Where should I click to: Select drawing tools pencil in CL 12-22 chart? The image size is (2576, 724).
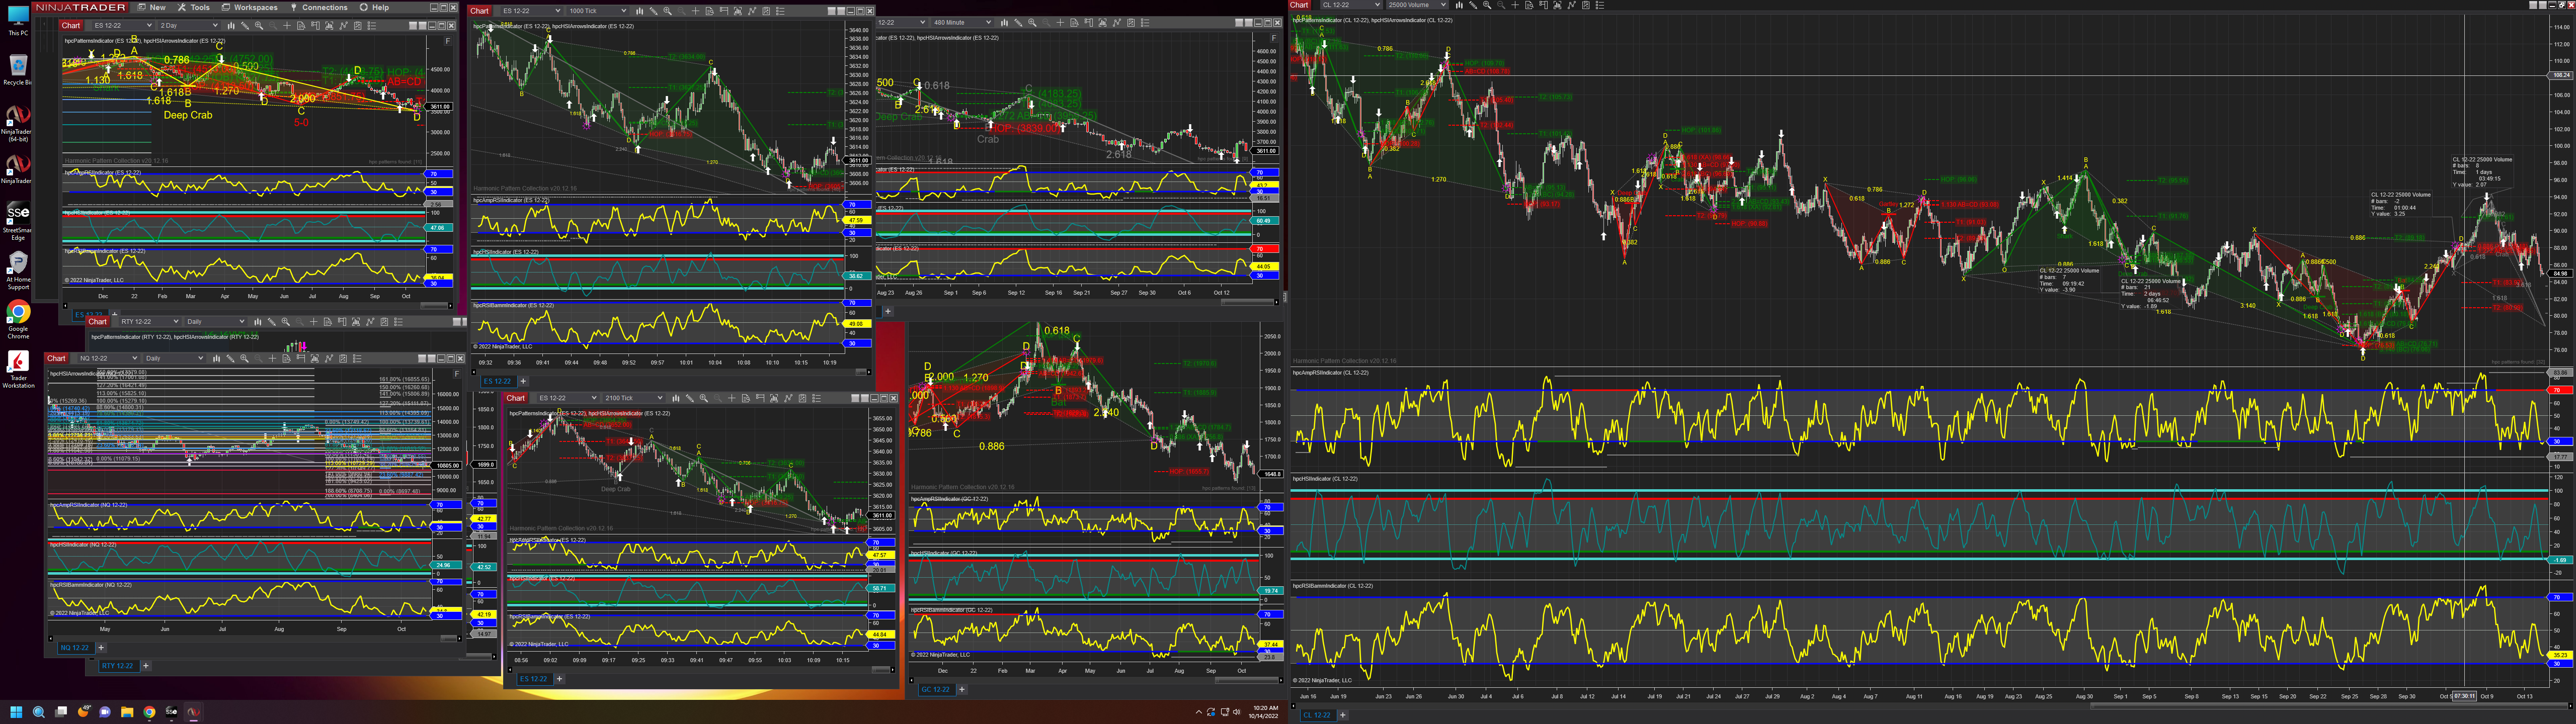[1473, 5]
